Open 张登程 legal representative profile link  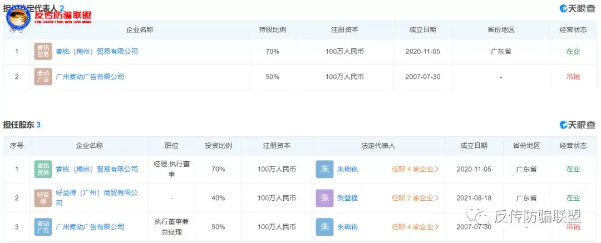click(x=348, y=198)
